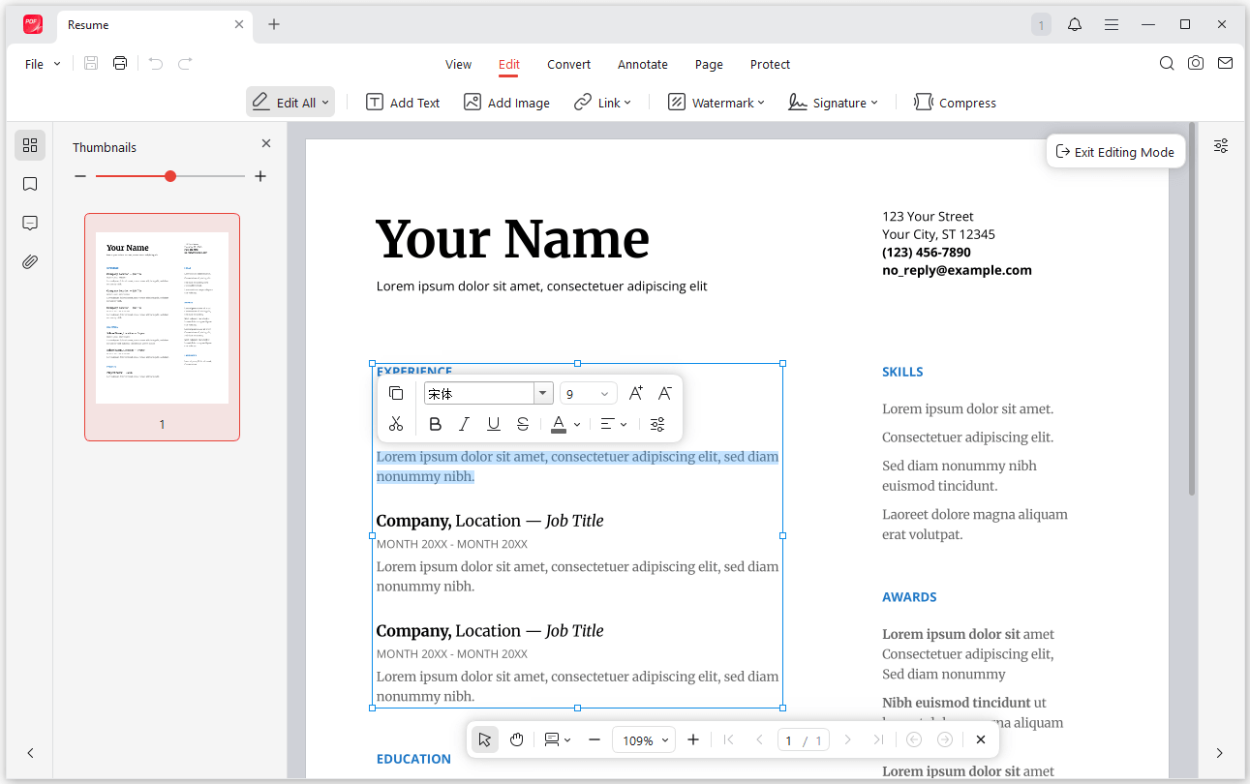Viewport: 1250px width, 784px height.
Task: Go to the previous page arrow
Action: coord(759,739)
